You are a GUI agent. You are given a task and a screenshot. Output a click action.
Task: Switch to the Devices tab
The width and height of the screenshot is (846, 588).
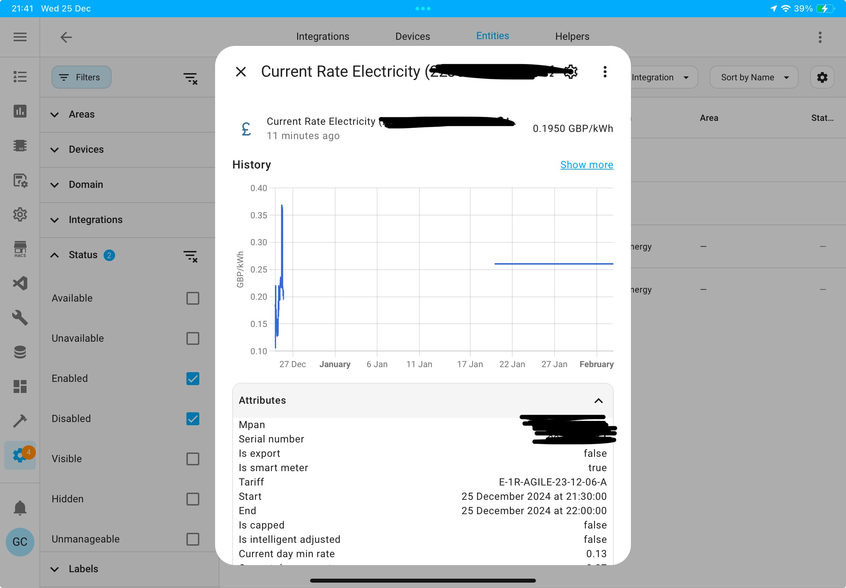coord(413,36)
